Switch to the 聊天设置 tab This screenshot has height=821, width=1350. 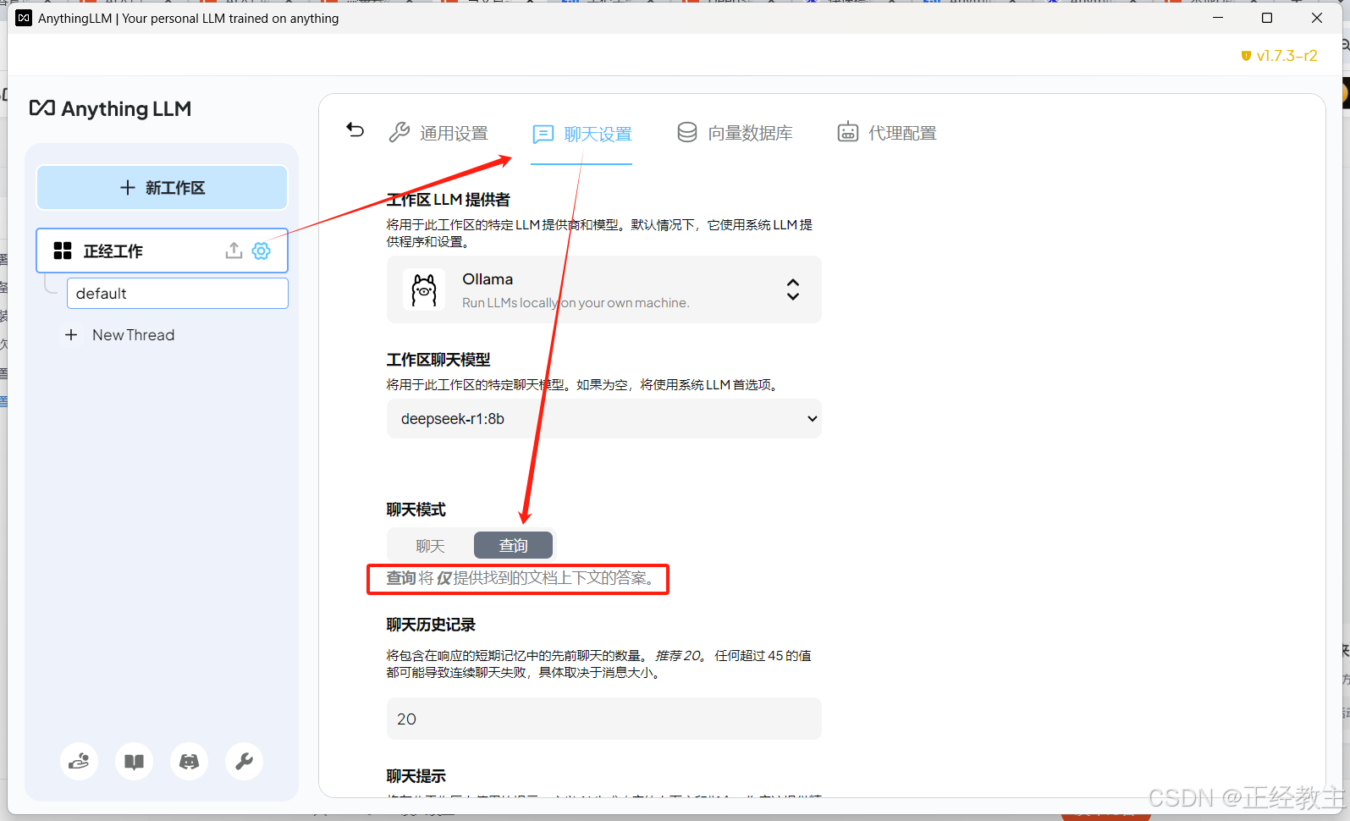tap(581, 134)
